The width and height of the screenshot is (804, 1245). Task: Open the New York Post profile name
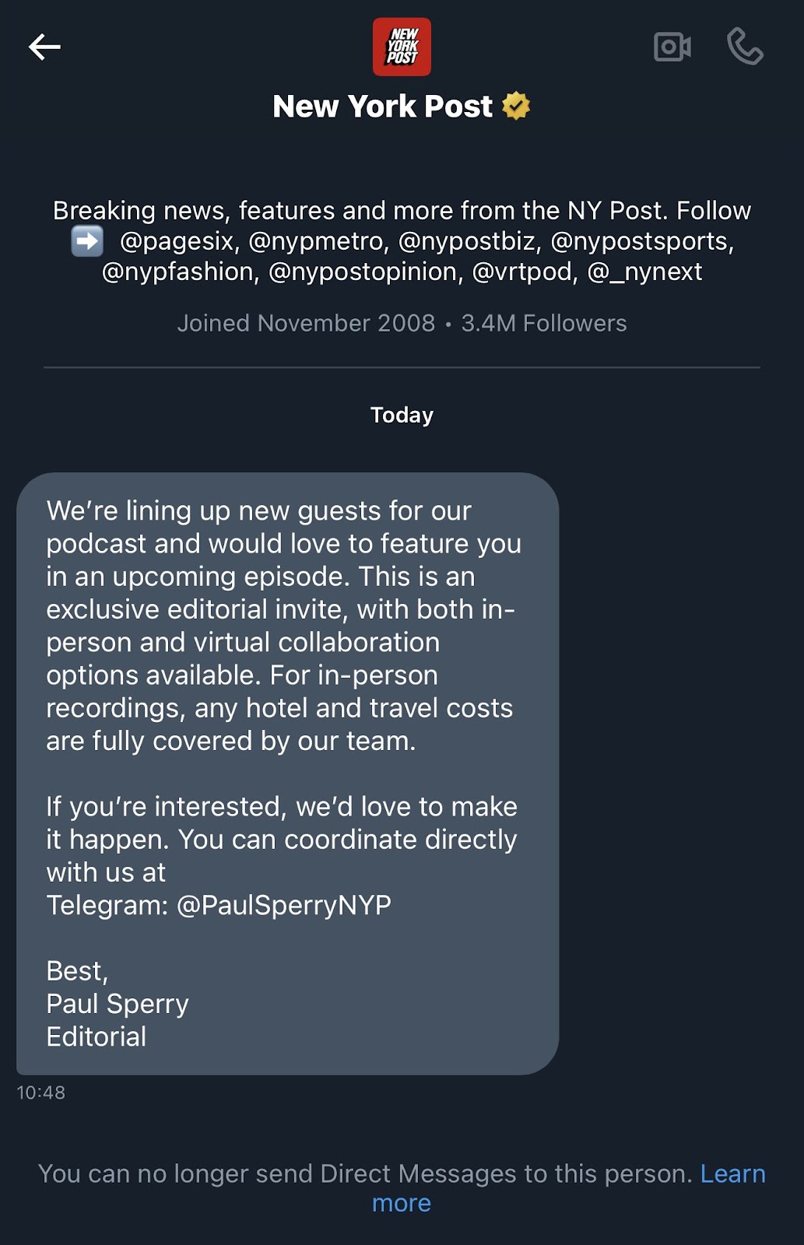coord(382,107)
